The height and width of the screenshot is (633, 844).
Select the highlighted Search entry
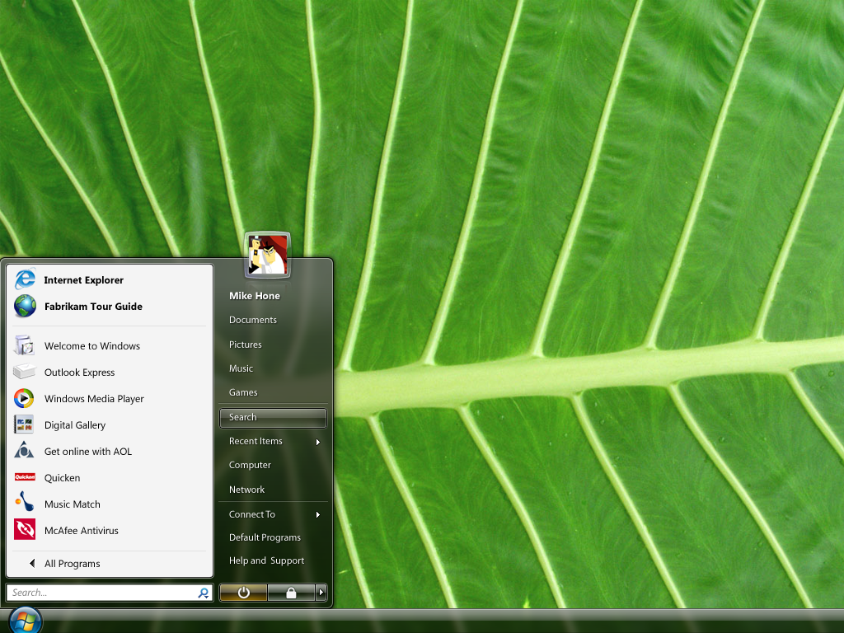[x=273, y=417]
